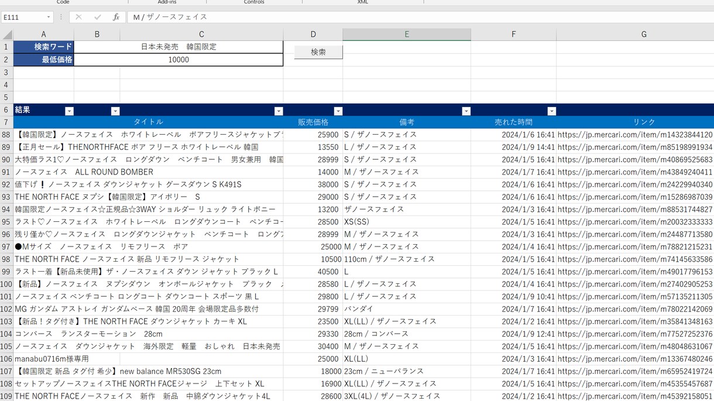Viewport: 714px width, 401px height.
Task: Click remarks cell XS(SS)
Action: 407,222
